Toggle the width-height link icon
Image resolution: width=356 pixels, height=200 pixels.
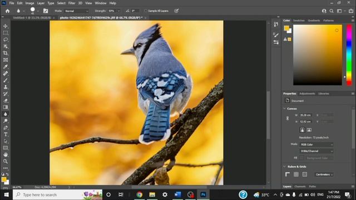click(288, 118)
